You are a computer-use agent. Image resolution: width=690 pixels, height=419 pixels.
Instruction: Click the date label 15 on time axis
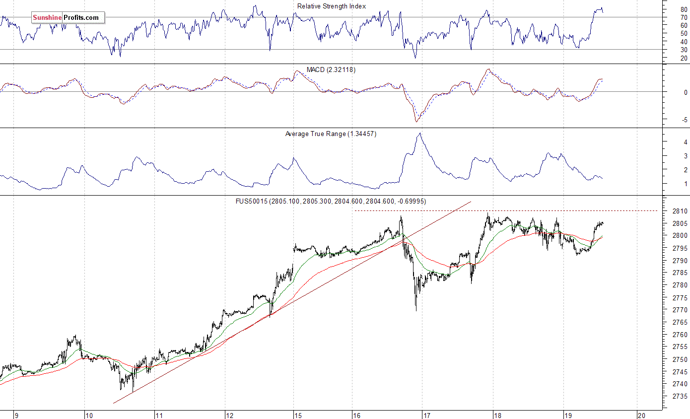click(x=298, y=416)
